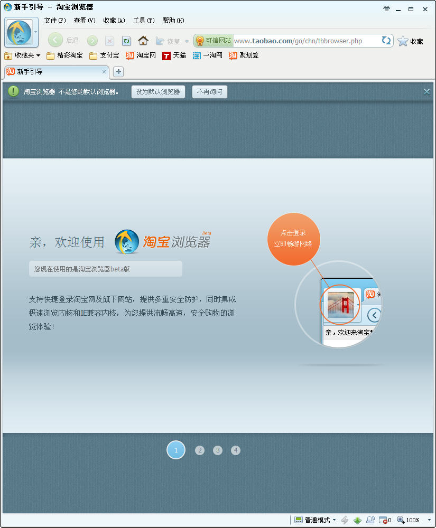This screenshot has height=528, width=436.
Task: Click the 设为默认浏览器 button
Action: [158, 92]
